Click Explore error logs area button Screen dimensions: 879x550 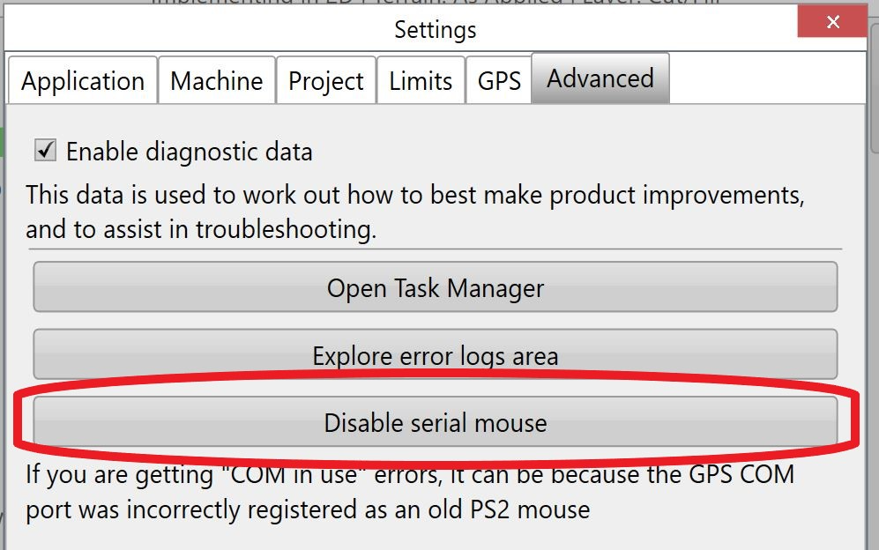tap(435, 354)
